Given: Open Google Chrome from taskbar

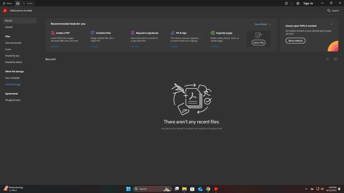Looking at the screenshot, I should 208,189.
